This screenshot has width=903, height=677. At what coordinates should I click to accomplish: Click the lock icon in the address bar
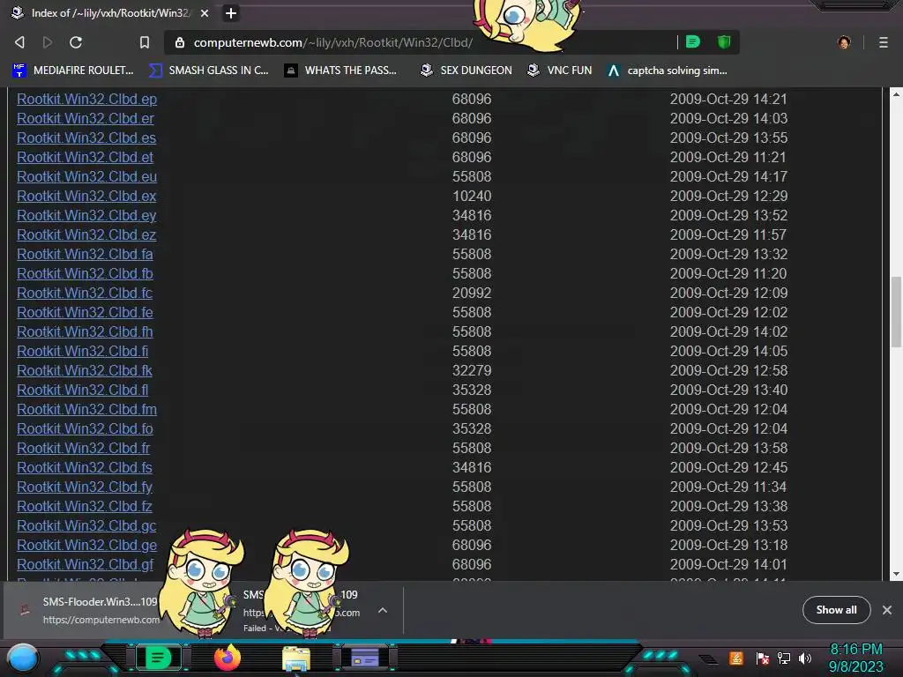tap(180, 42)
